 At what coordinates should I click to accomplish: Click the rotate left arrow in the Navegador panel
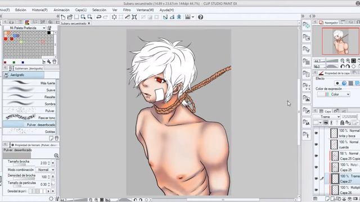click(343, 66)
